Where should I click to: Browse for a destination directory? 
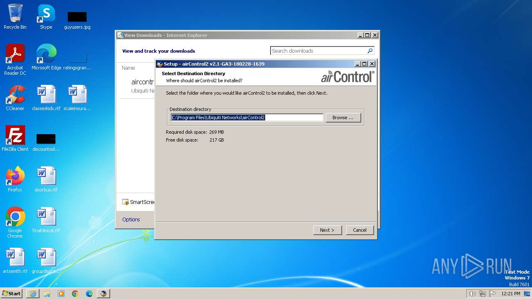point(343,118)
